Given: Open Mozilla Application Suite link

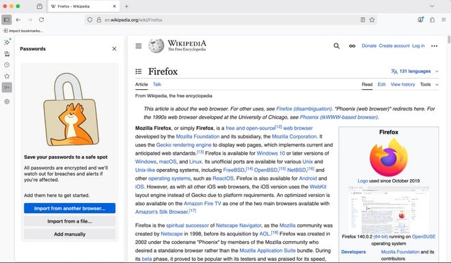Looking at the screenshot, I should coord(267,250).
